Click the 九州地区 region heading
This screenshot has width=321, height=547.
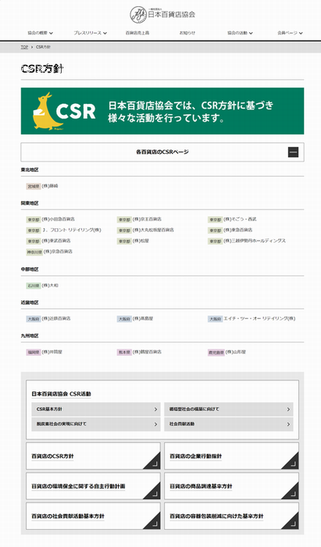tap(30, 335)
